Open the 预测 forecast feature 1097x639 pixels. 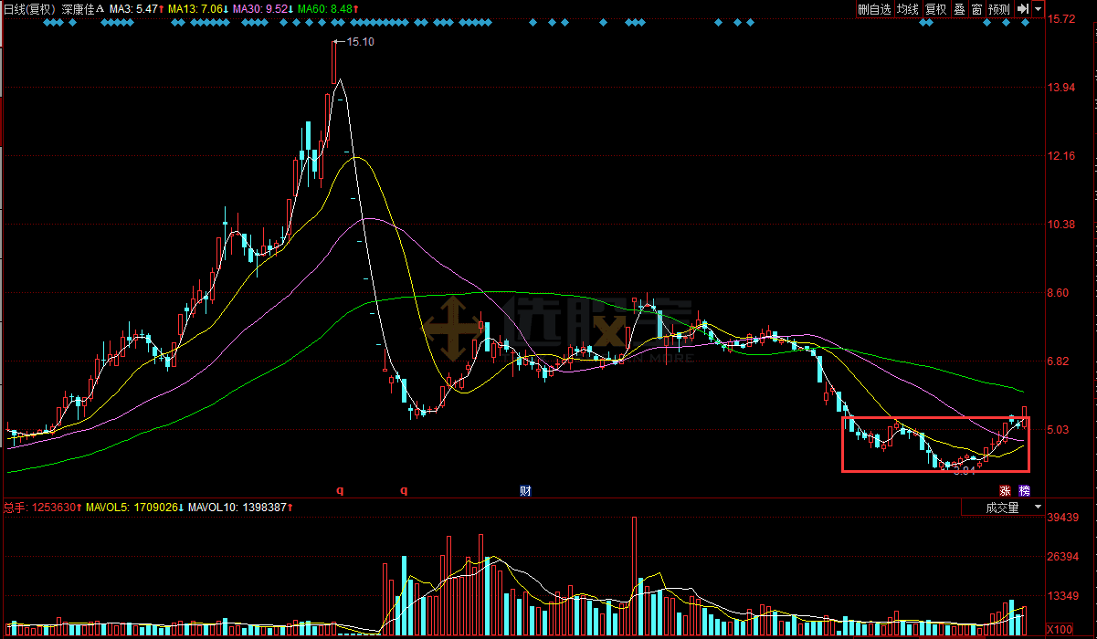click(x=999, y=9)
